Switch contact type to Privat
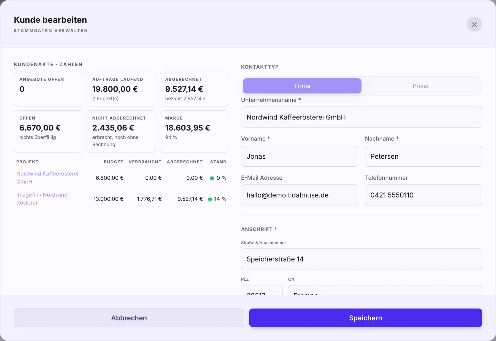Screen dimensions: 496x341 [x=420, y=86]
